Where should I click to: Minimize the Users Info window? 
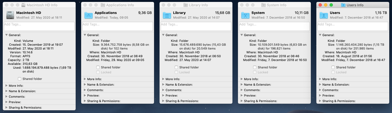[x=326, y=5]
